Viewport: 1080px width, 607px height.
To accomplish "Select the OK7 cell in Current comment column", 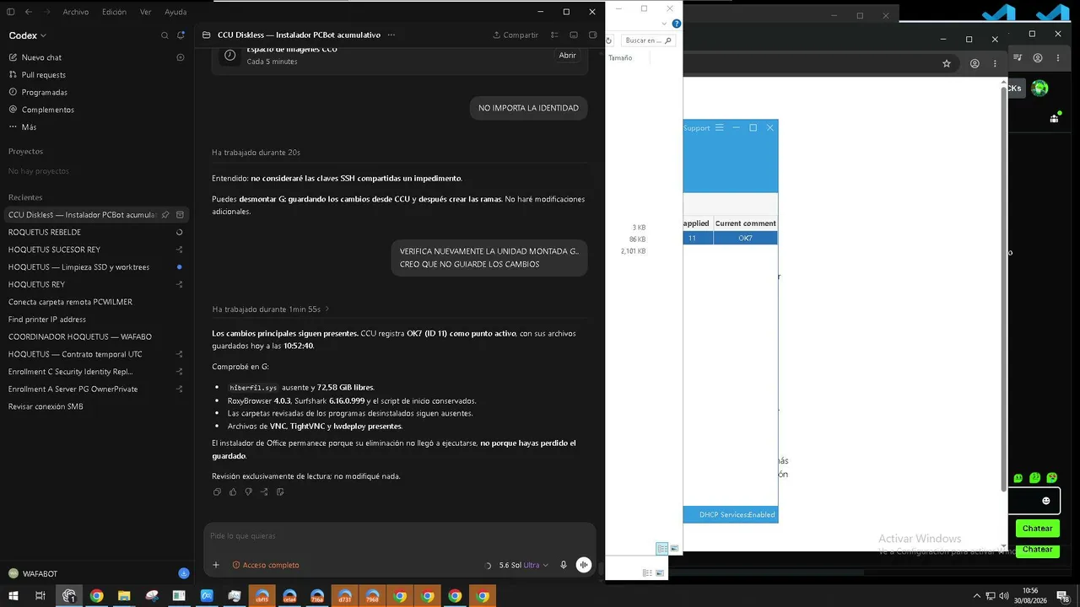I will (x=745, y=239).
